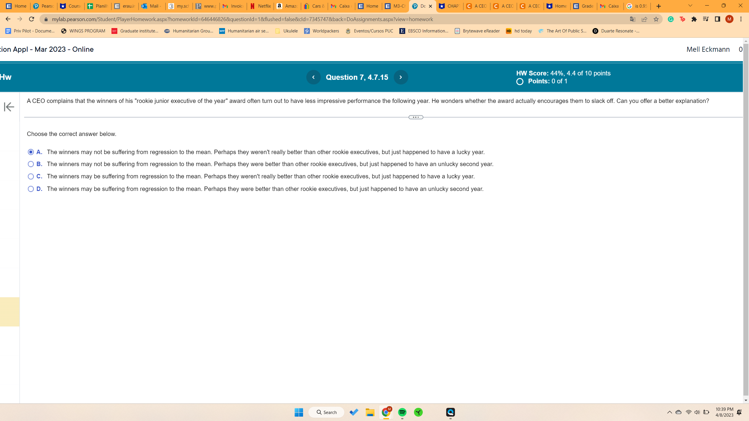Open Chrome extensions puzzle icon
This screenshot has width=749, height=421.
(x=694, y=19)
